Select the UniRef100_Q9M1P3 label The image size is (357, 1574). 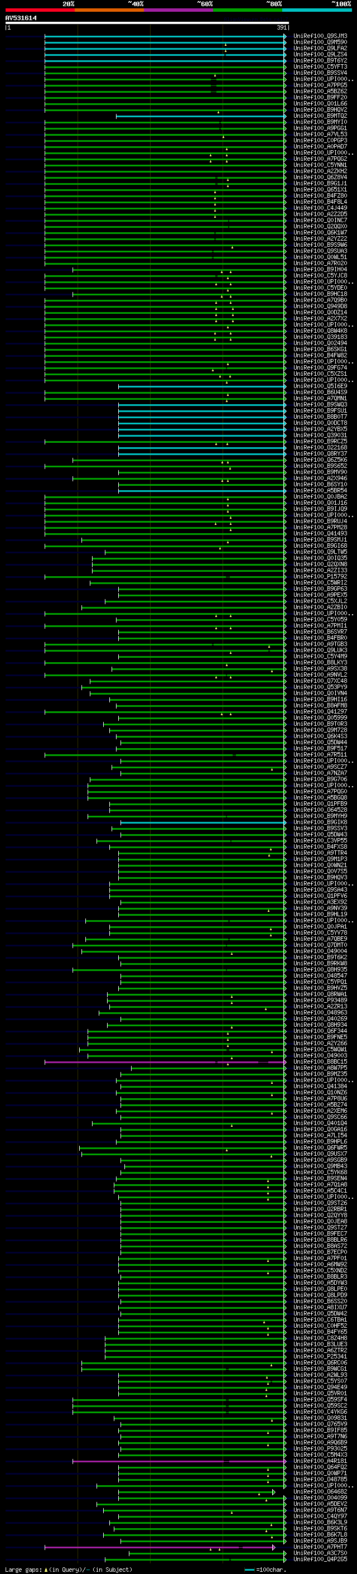320,859
